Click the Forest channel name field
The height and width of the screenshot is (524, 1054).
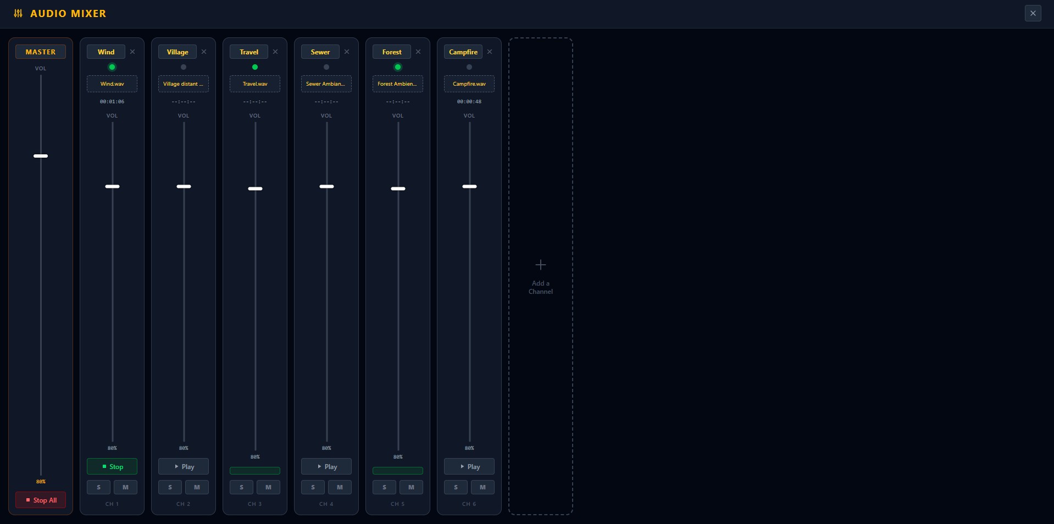tap(392, 52)
